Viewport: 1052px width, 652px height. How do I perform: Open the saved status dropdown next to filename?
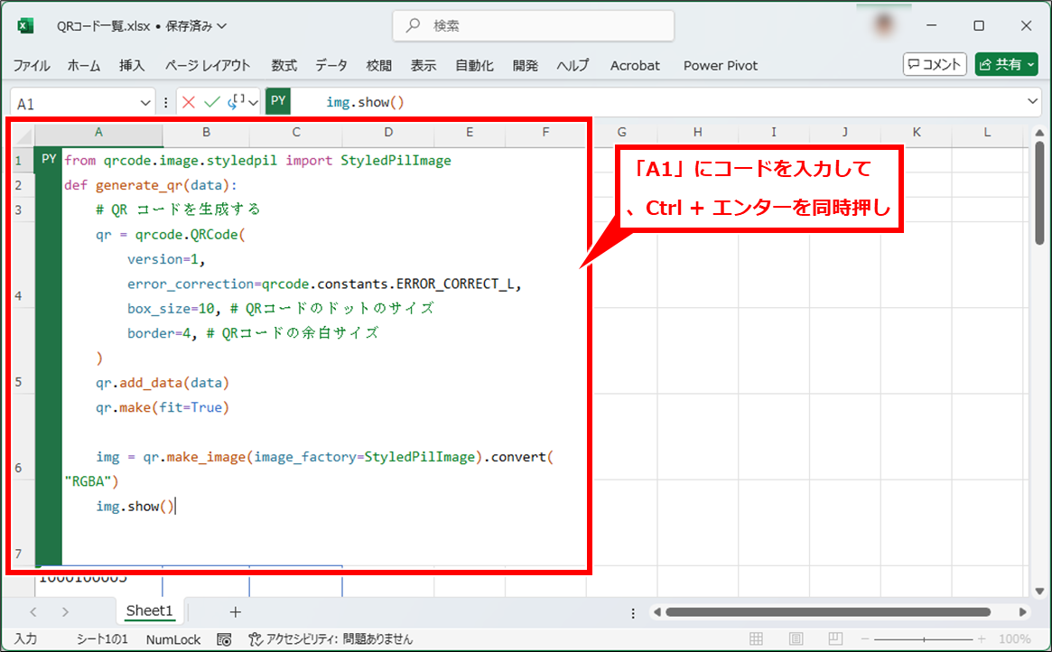[222, 26]
